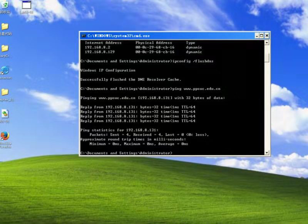Click the 192.168.8.2 address entry
The height and width of the screenshot is (224, 308).
[97, 47]
